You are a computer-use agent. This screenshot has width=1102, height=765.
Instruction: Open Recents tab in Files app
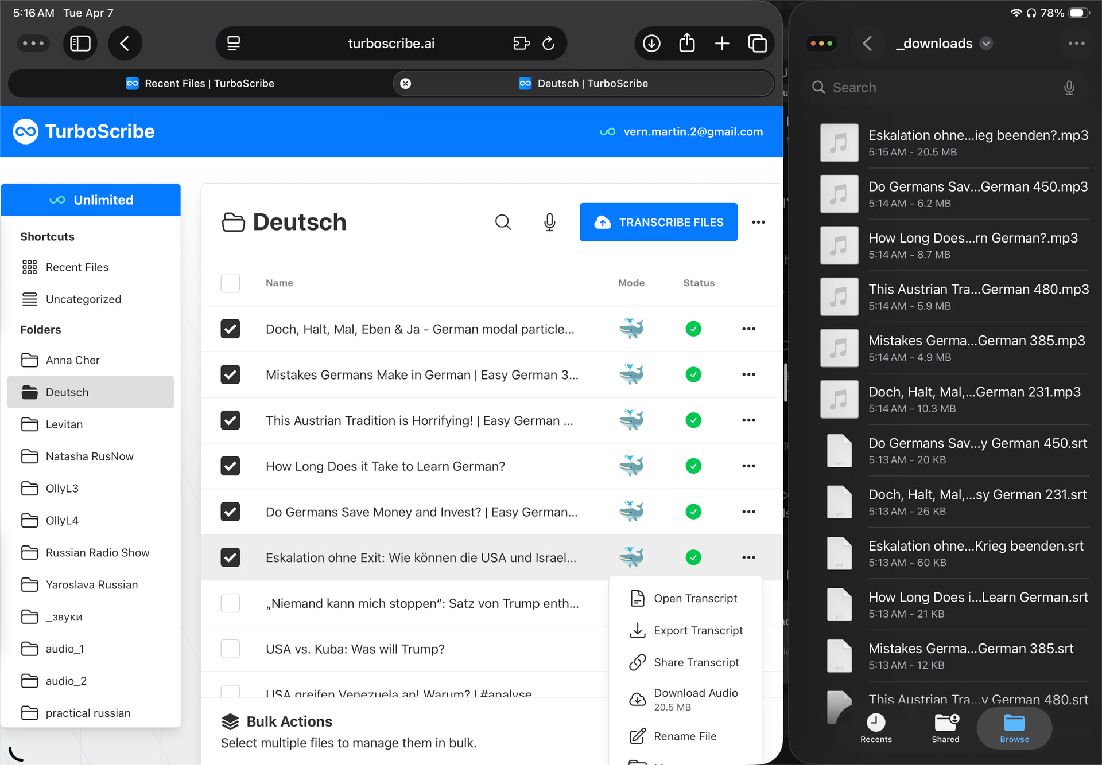coord(876,727)
